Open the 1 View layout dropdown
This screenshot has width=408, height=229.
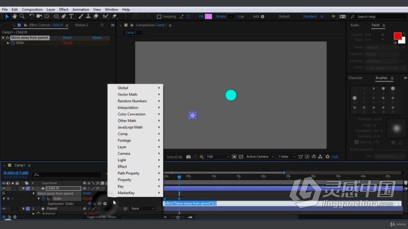(287, 157)
